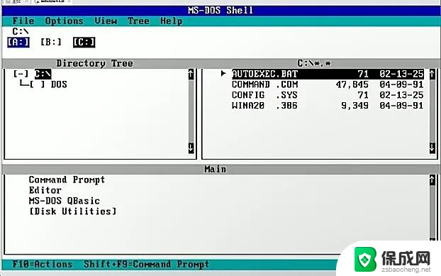Click the Directory Tree scroll up arrow
This screenshot has height=276, width=441.
(191, 74)
